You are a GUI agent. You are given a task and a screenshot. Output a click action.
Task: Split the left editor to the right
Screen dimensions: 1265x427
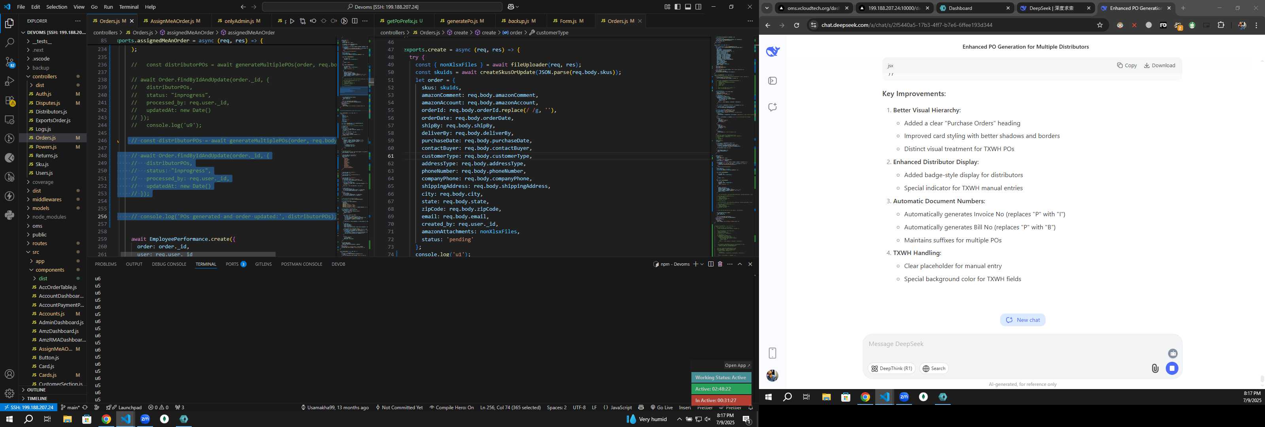[355, 21]
